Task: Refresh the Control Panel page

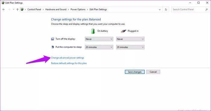Action: (166, 10)
